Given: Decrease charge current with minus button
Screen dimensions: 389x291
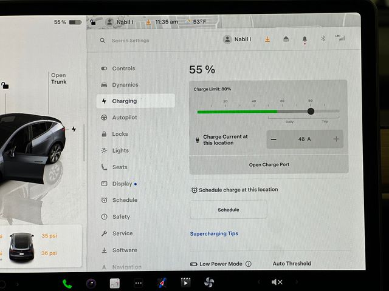Looking at the screenshot, I should pos(274,139).
